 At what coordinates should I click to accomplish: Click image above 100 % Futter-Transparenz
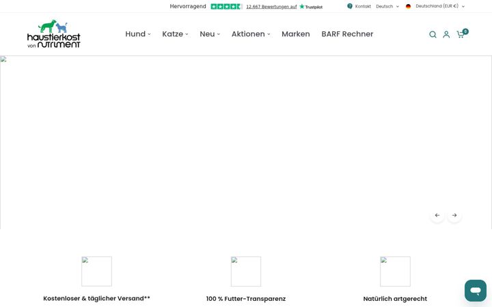click(246, 272)
